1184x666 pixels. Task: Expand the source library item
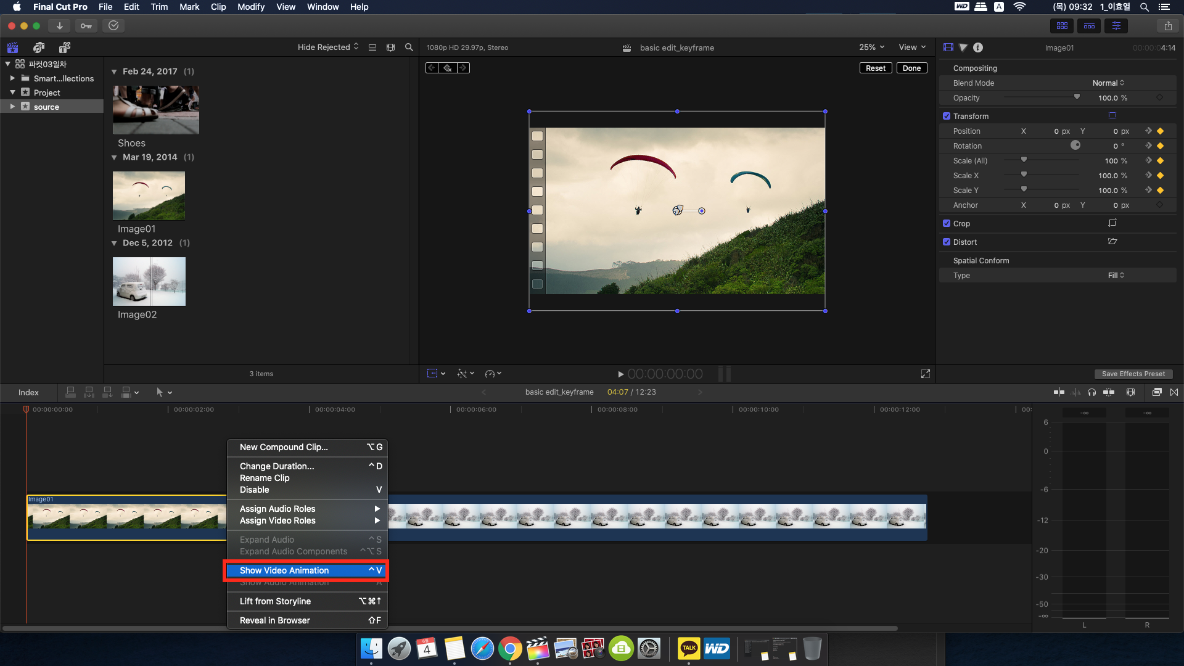tap(12, 107)
